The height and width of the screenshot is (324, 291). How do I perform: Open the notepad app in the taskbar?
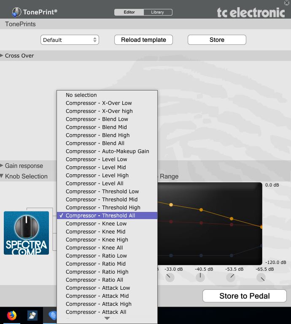[32, 315]
